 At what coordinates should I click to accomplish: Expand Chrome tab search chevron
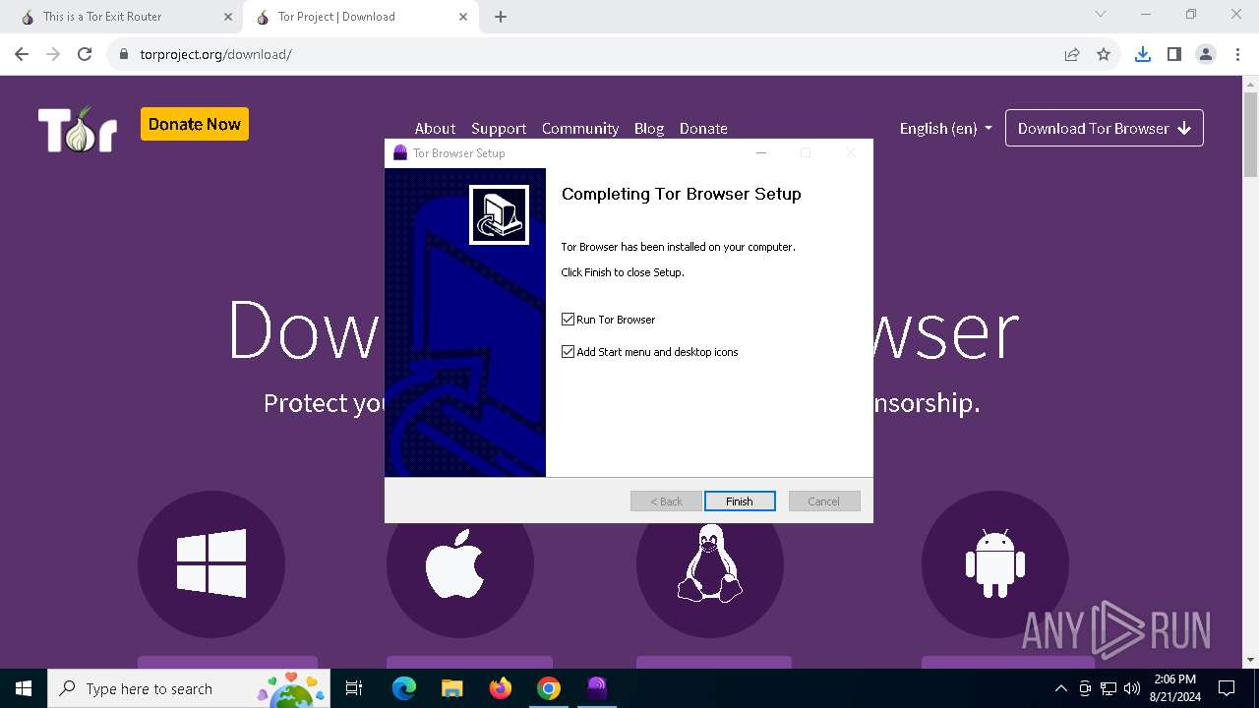[1101, 14]
